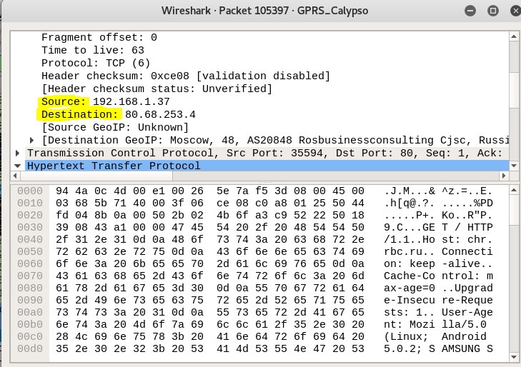Screen dimensions: 521x367
Task: Expand the Destination GeoIP entry
Action: tap(32, 141)
